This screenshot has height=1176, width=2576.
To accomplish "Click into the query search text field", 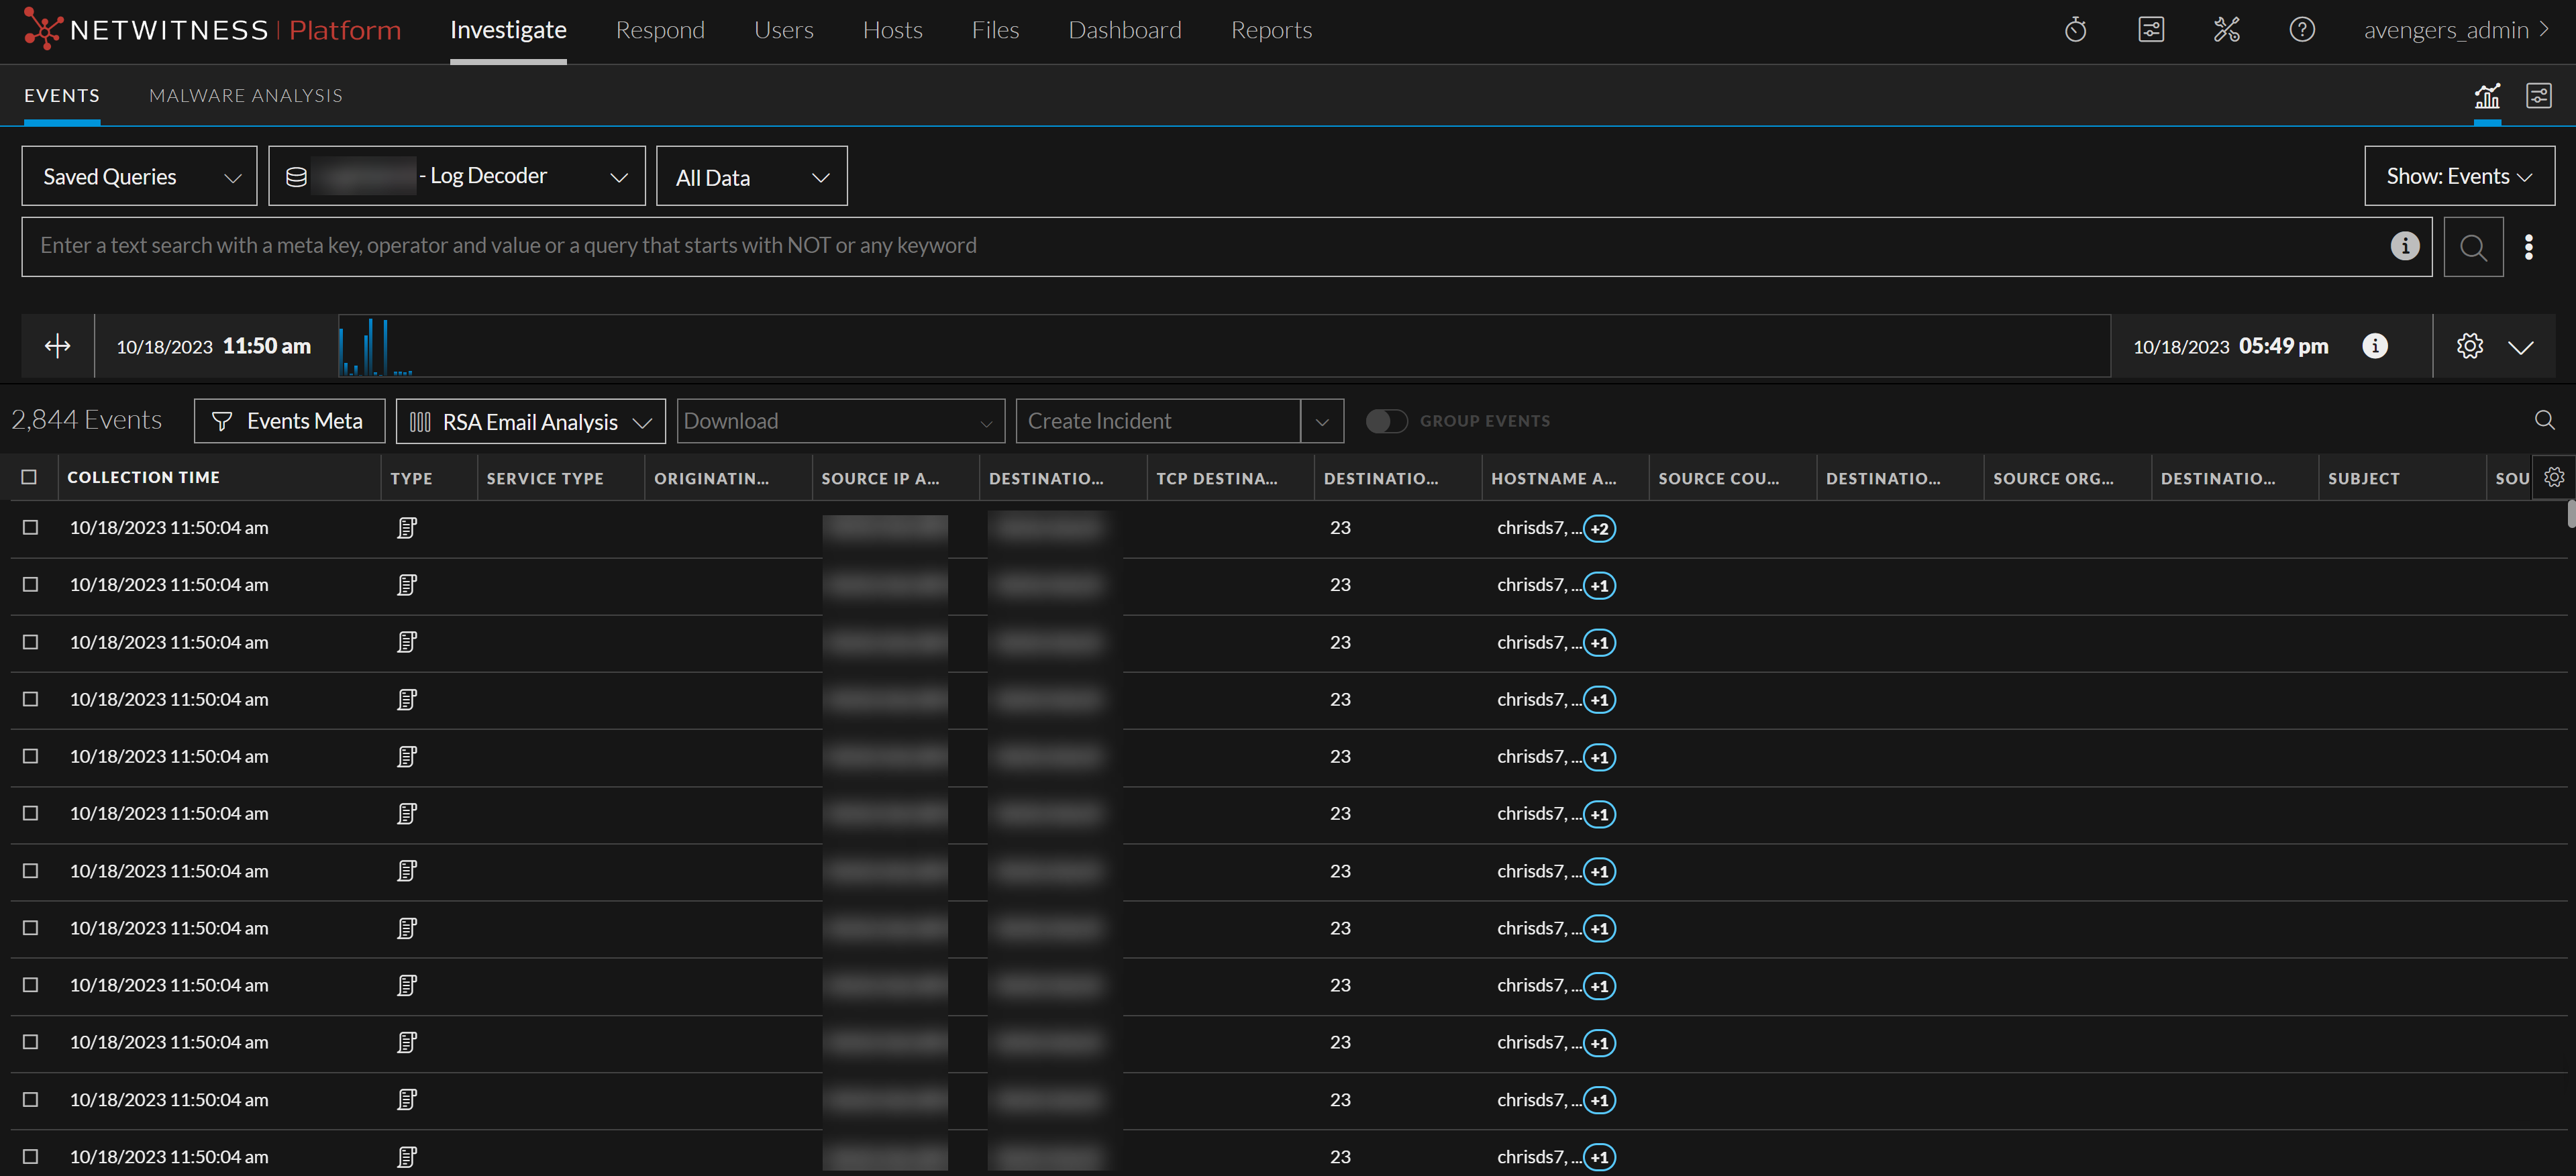I will (x=1200, y=246).
